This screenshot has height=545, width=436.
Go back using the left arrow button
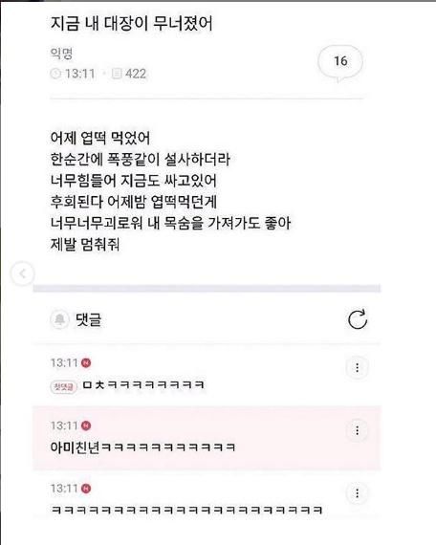point(23,273)
